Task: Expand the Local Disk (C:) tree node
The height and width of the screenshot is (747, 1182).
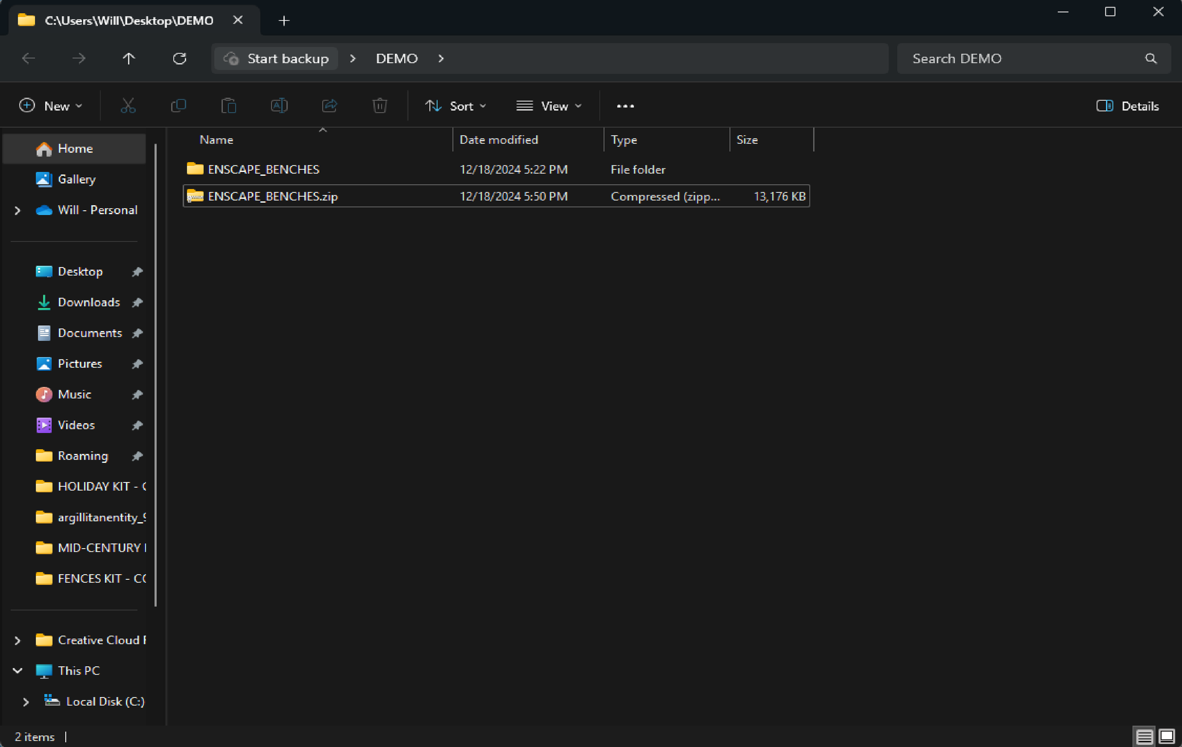Action: click(26, 702)
